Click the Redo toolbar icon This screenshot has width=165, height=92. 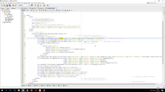[16, 5]
